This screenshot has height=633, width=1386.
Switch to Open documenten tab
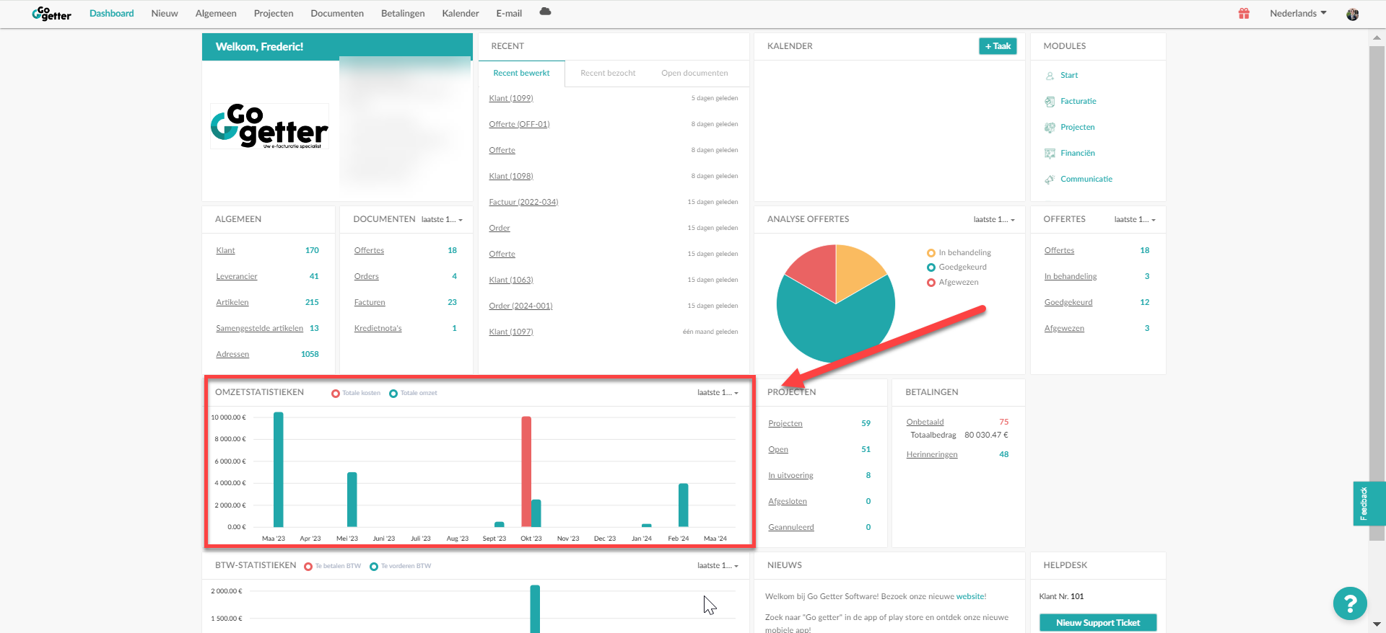(x=694, y=73)
